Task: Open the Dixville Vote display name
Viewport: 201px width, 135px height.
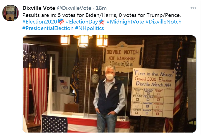Action: point(39,8)
